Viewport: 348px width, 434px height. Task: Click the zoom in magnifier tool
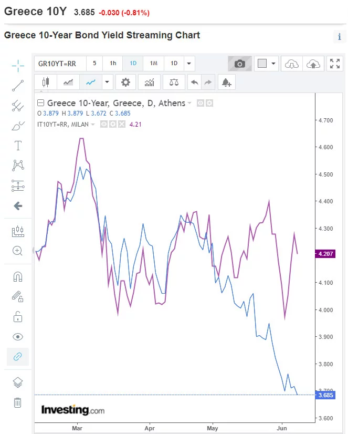[x=18, y=251]
